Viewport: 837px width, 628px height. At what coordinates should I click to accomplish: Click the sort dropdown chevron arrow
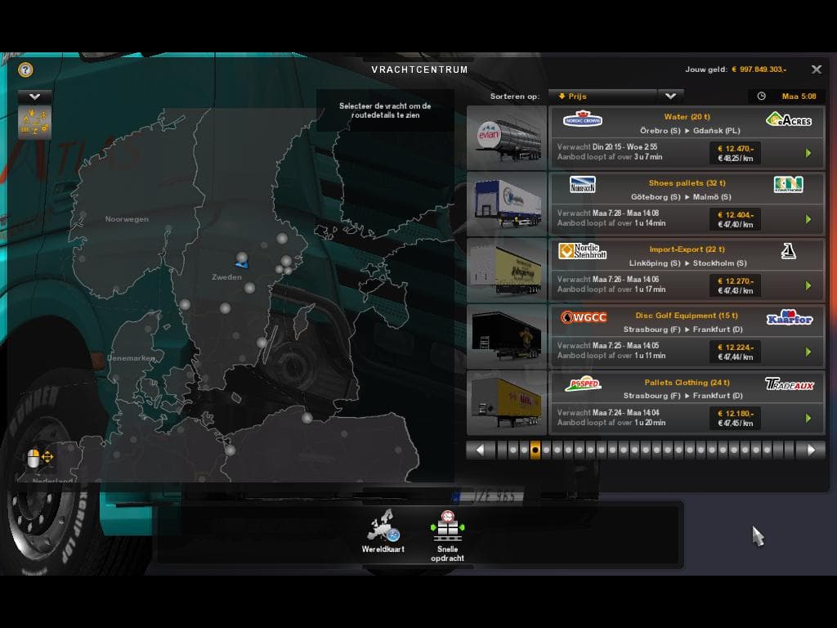point(671,96)
